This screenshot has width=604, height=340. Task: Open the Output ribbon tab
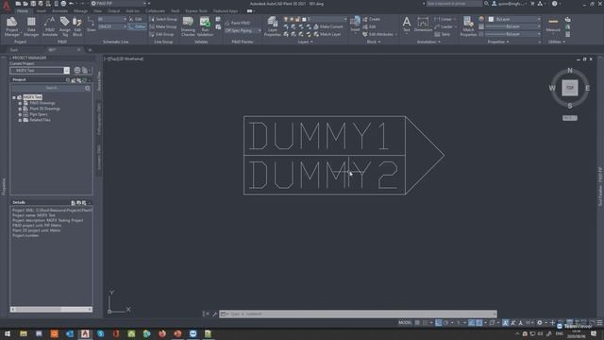[113, 11]
